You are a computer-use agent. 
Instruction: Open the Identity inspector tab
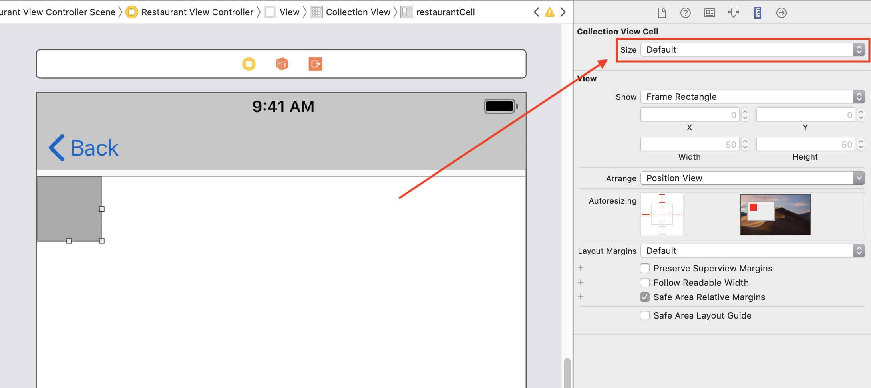point(710,13)
